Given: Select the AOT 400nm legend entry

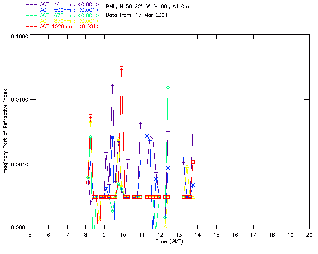Looking at the screenshot, I should click(63, 4).
